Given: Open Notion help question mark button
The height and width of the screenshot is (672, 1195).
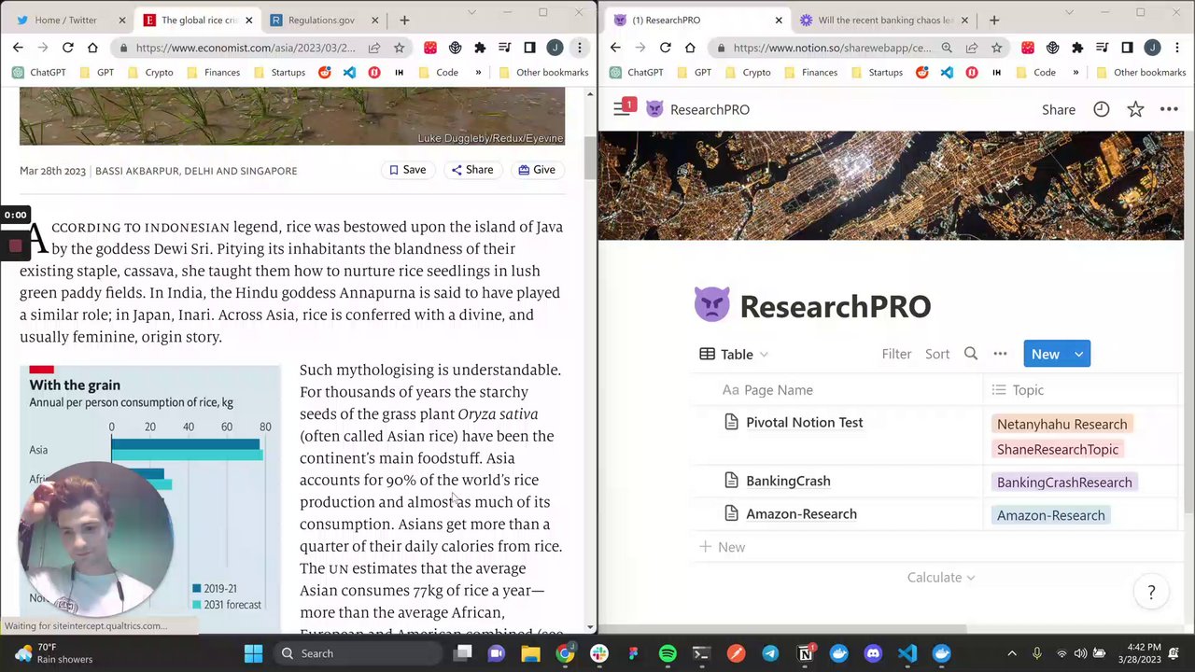Looking at the screenshot, I should coord(1151,592).
